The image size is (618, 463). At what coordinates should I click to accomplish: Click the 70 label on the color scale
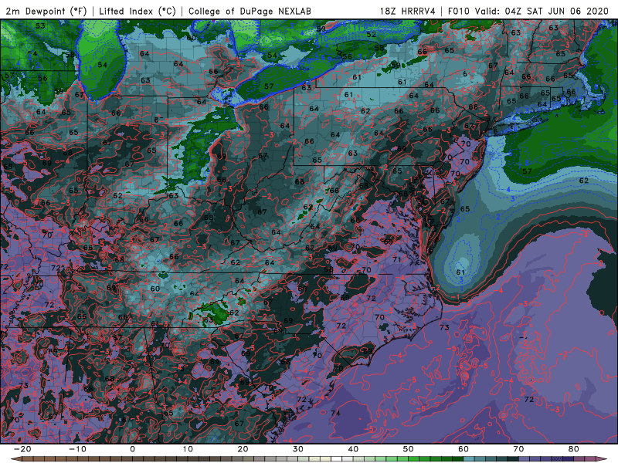pyautogui.click(x=518, y=449)
